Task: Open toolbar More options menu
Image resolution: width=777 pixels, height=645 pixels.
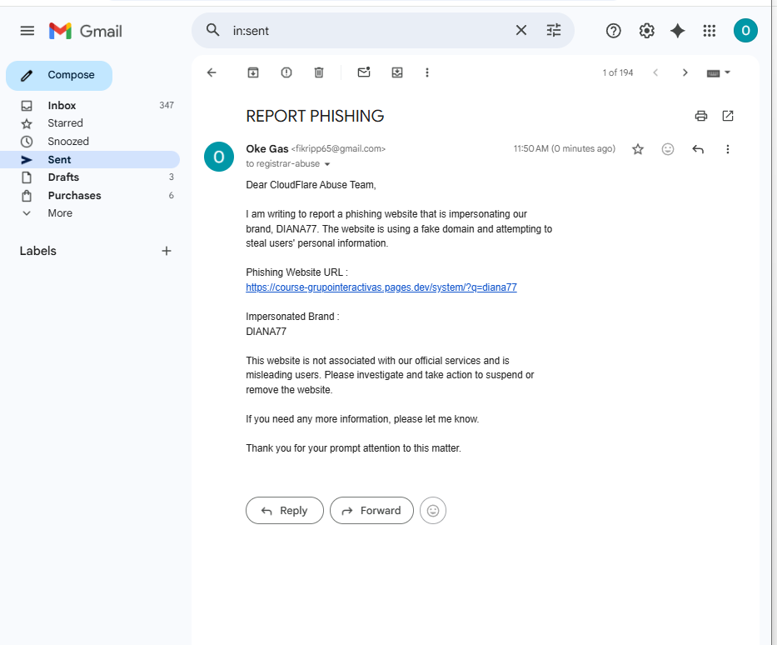Action: tap(426, 72)
